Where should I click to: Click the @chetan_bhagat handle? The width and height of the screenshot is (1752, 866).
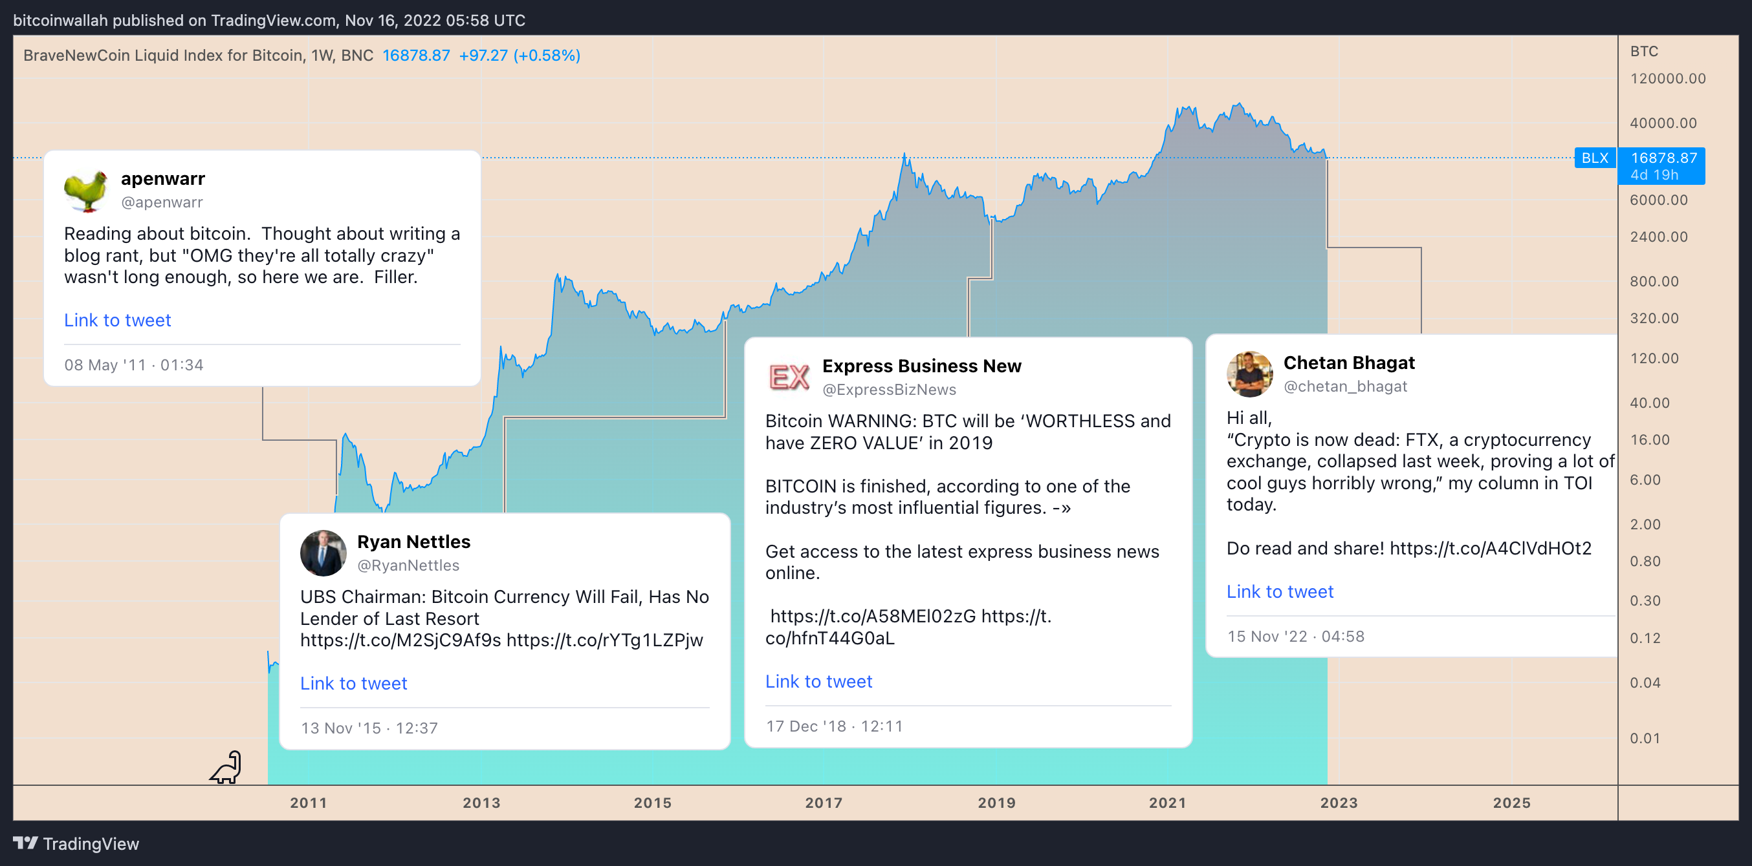tap(1345, 386)
